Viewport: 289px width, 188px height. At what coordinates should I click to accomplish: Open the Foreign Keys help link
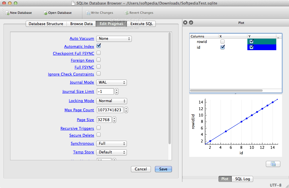tap(82, 60)
